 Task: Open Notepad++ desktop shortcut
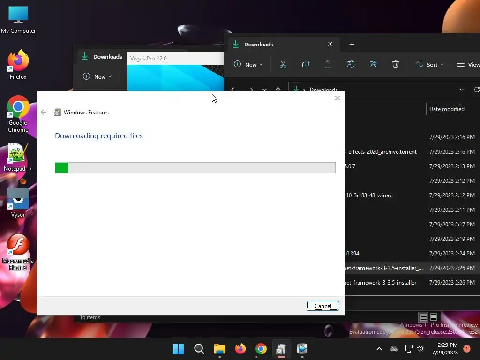[x=18, y=157]
